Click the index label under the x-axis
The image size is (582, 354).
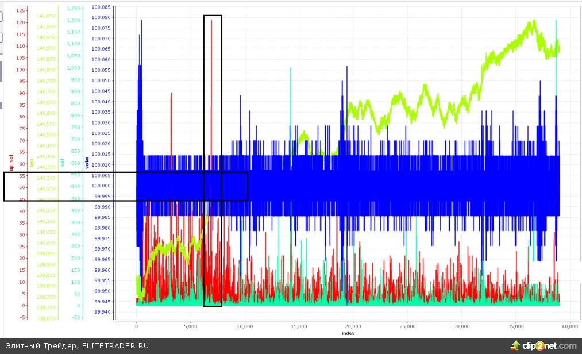pyautogui.click(x=348, y=333)
